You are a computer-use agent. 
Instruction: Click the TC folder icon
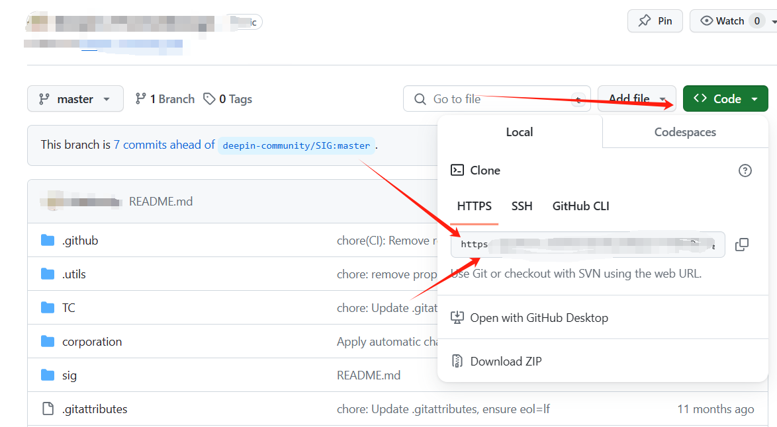(x=48, y=308)
